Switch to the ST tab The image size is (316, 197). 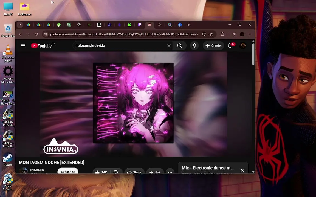point(69,25)
